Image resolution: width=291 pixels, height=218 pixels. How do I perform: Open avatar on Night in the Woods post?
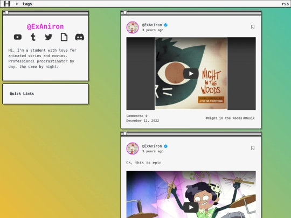[x=133, y=27]
